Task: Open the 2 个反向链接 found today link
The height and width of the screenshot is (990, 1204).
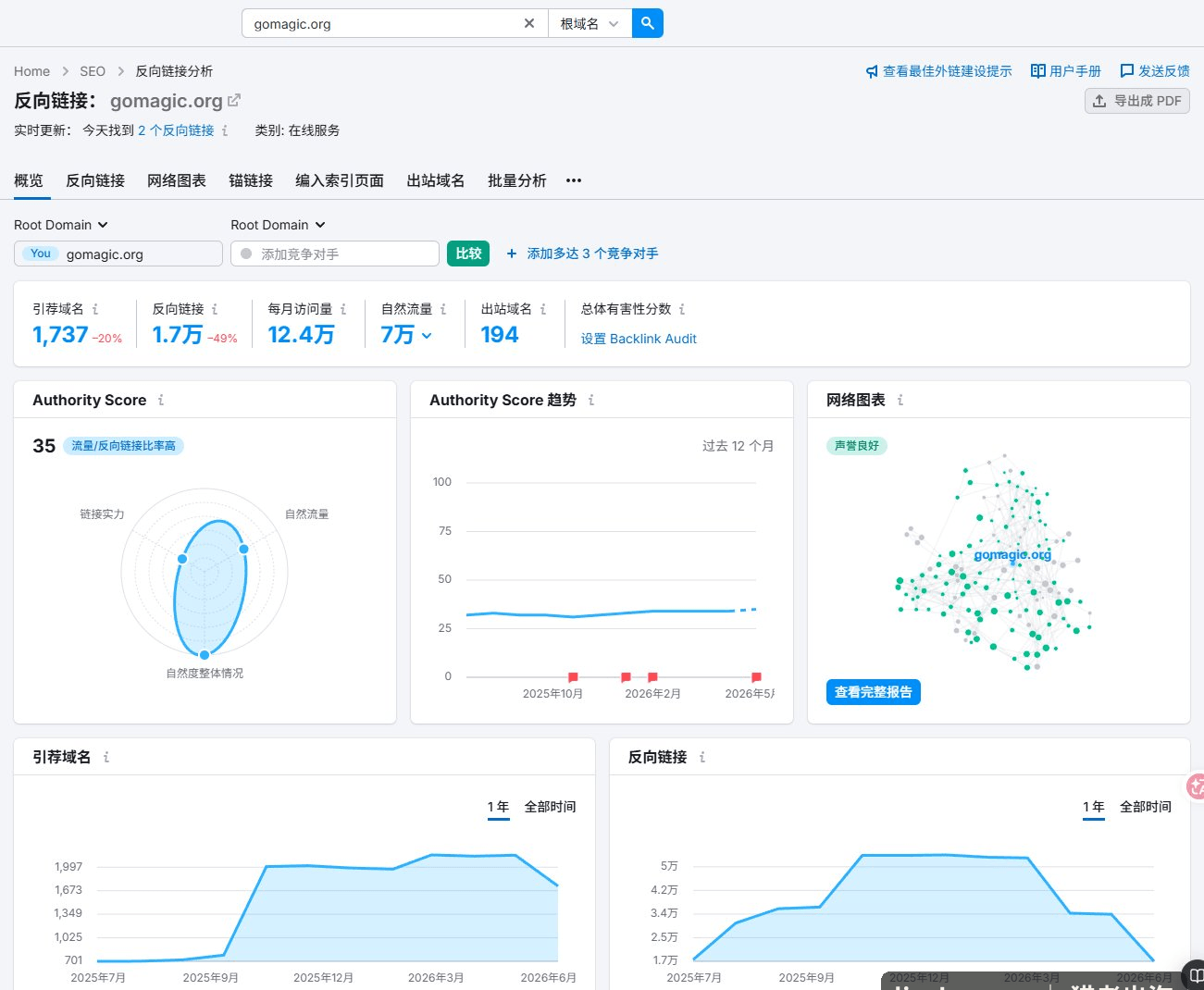Action: click(176, 130)
